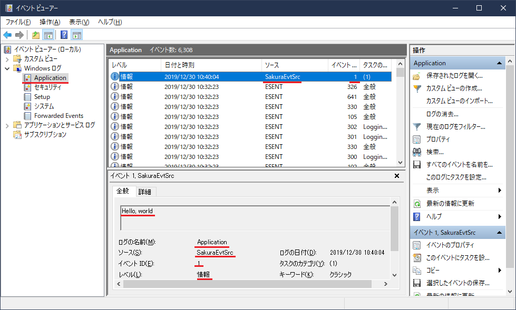Click the refresh icon beside 最新の情報に更新
This screenshot has width=516, height=310.
[417, 204]
